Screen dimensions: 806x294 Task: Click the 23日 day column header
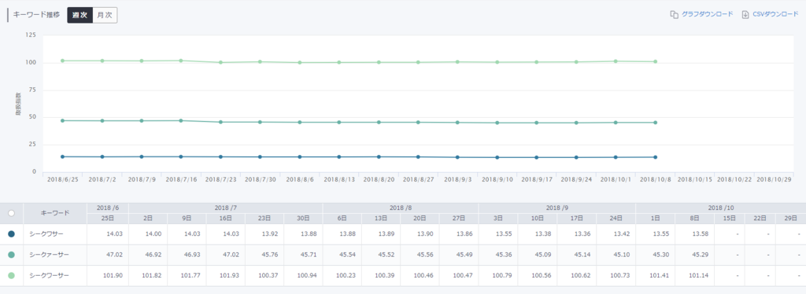pos(264,218)
